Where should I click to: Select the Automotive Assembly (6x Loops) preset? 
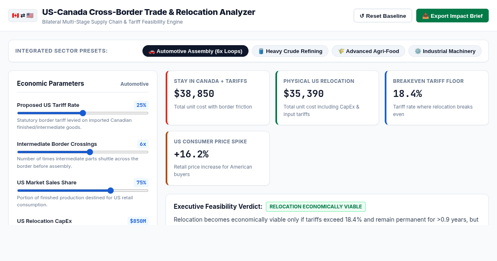click(195, 51)
